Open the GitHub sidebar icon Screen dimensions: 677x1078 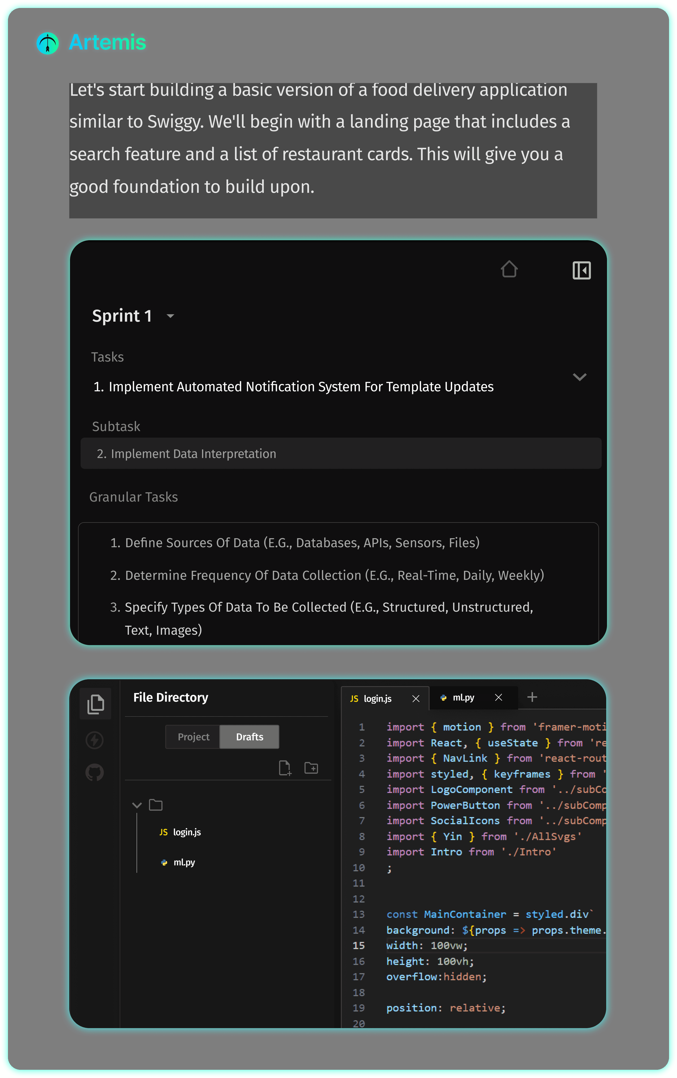pyautogui.click(x=94, y=772)
